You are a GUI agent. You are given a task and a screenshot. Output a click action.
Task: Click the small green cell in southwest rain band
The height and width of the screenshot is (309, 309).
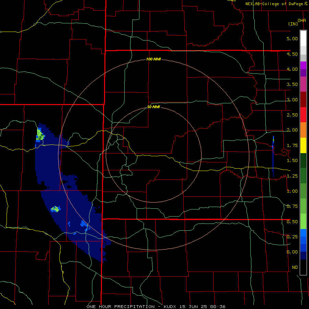click(x=56, y=209)
